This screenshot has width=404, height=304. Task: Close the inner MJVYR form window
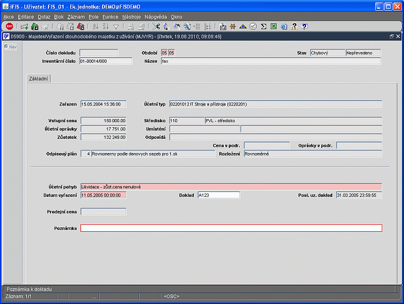pyautogui.click(x=398, y=36)
